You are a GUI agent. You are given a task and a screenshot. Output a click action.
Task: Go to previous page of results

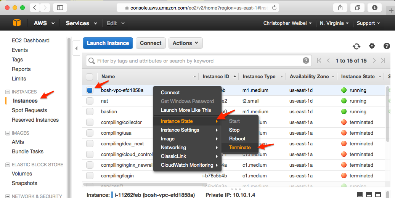[x=328, y=60]
